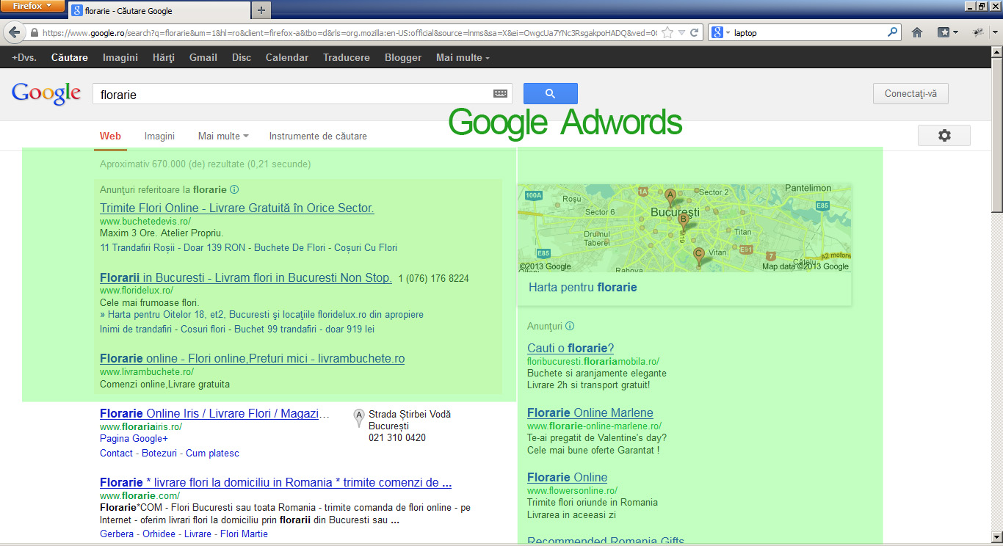Viewport: 1003px width, 546px height.
Task: Expand the Mai multe menu in black bar
Action: (x=463, y=57)
